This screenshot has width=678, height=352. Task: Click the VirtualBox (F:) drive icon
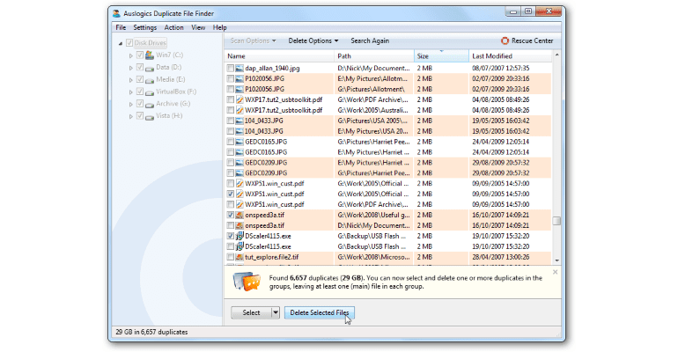[150, 92]
